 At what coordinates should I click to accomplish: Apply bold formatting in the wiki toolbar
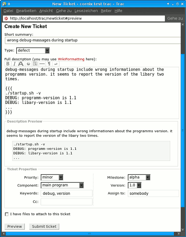(8, 64)
